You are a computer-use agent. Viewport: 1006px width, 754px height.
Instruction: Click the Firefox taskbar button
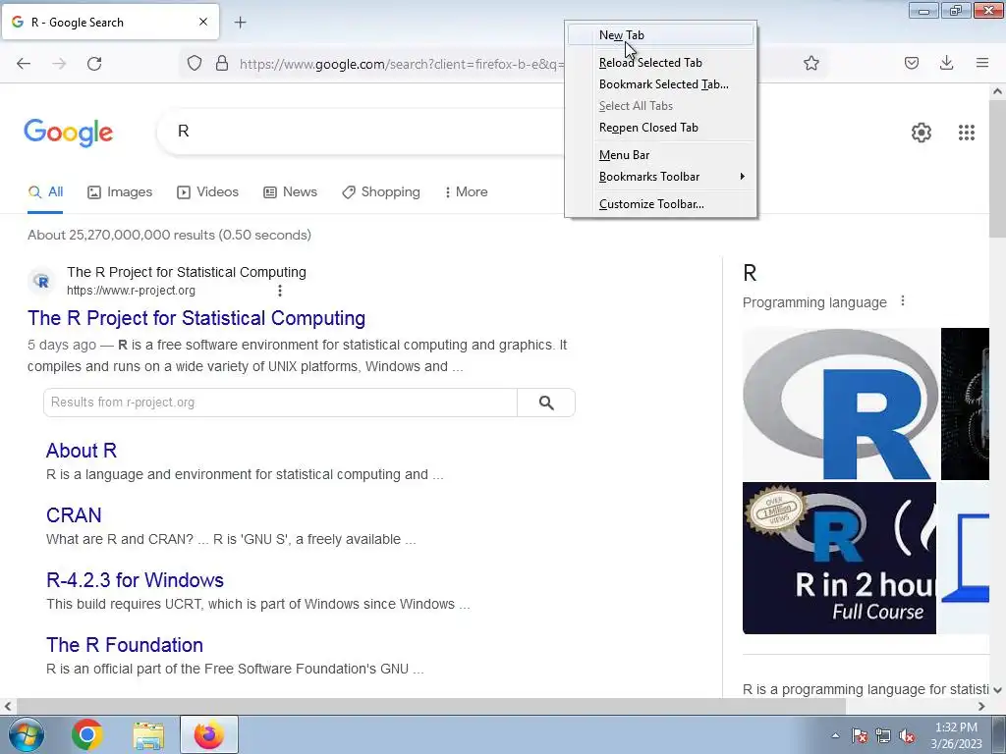209,734
